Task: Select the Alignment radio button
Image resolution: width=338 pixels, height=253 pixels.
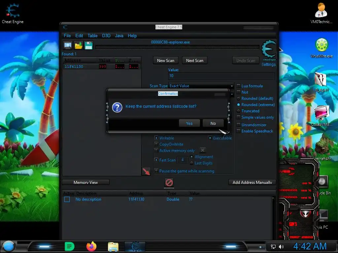Action: click(x=191, y=157)
